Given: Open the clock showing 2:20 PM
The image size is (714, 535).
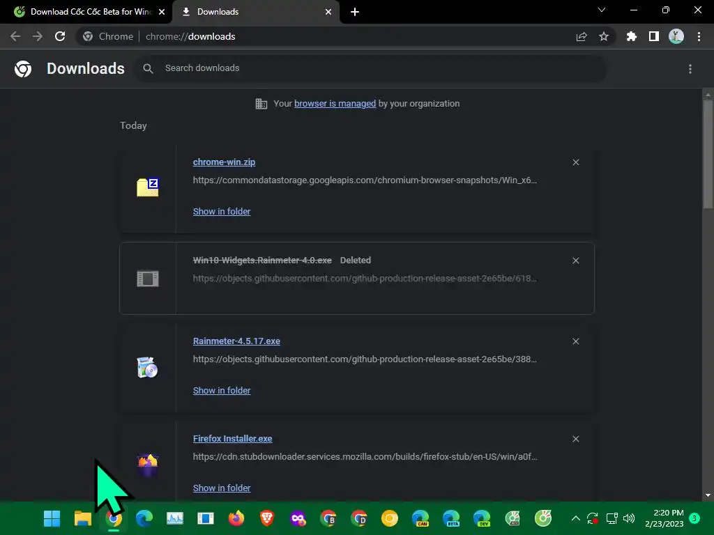Looking at the screenshot, I should point(664,518).
